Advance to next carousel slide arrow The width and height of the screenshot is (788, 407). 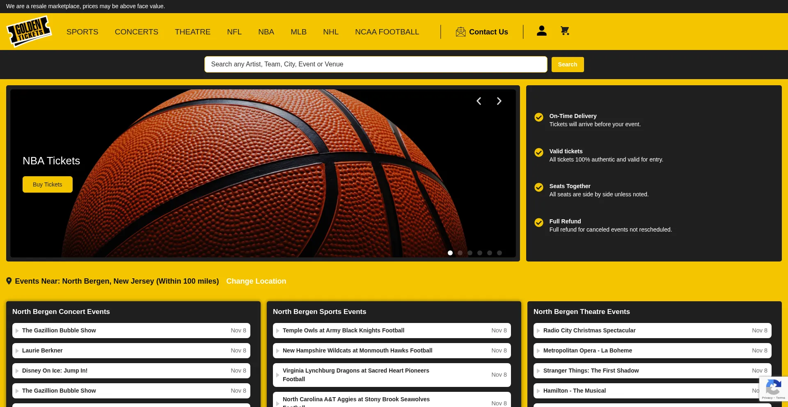click(499, 101)
